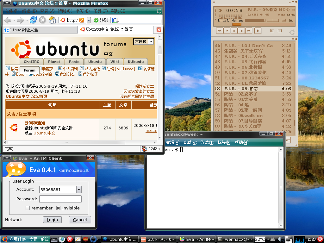Open the Firefox back history dropdown arrow
324x243 pixels.
point(14,20)
